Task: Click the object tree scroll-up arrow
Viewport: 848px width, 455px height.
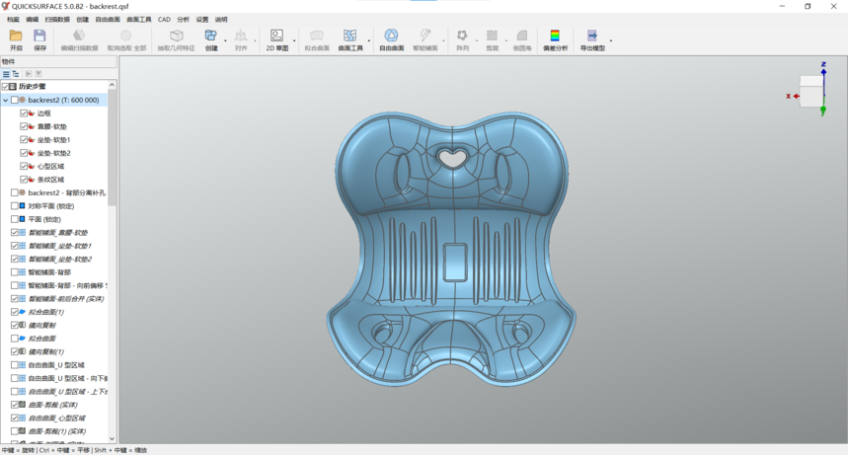Action: click(112, 85)
